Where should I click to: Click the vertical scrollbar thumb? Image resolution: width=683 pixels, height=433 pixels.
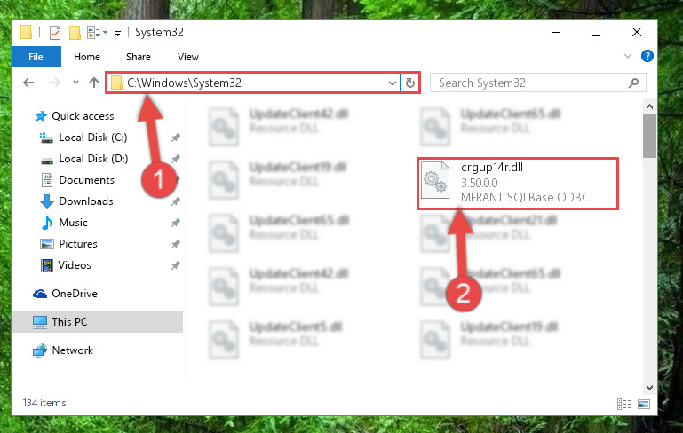(x=649, y=136)
